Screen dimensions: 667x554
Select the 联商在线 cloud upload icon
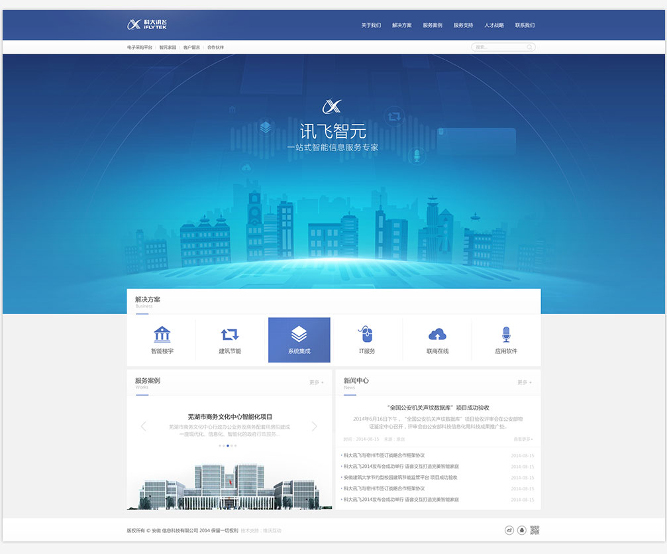437,335
